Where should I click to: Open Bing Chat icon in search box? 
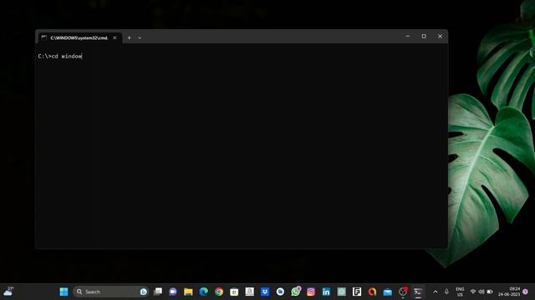144,292
